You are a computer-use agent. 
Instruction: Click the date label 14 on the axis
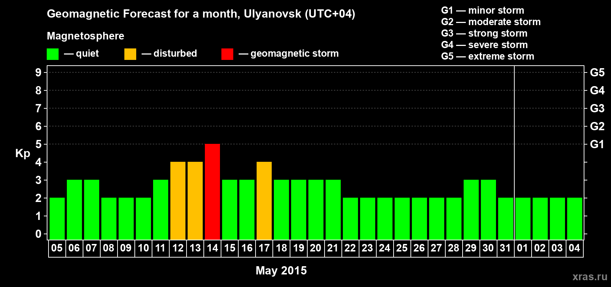tap(212, 248)
